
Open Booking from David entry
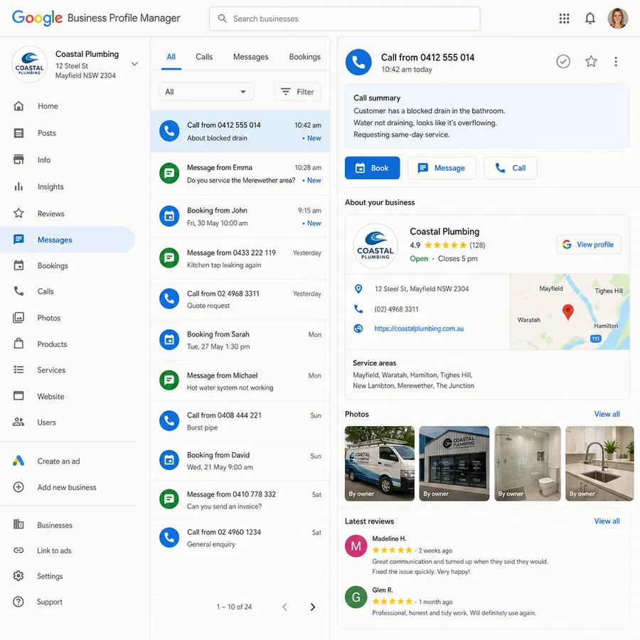[240, 461]
